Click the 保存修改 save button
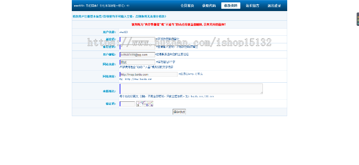The width and height of the screenshot is (359, 165). click(x=179, y=112)
